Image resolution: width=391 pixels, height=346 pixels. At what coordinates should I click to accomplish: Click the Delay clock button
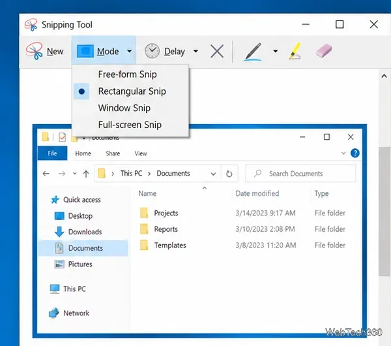[x=165, y=51]
